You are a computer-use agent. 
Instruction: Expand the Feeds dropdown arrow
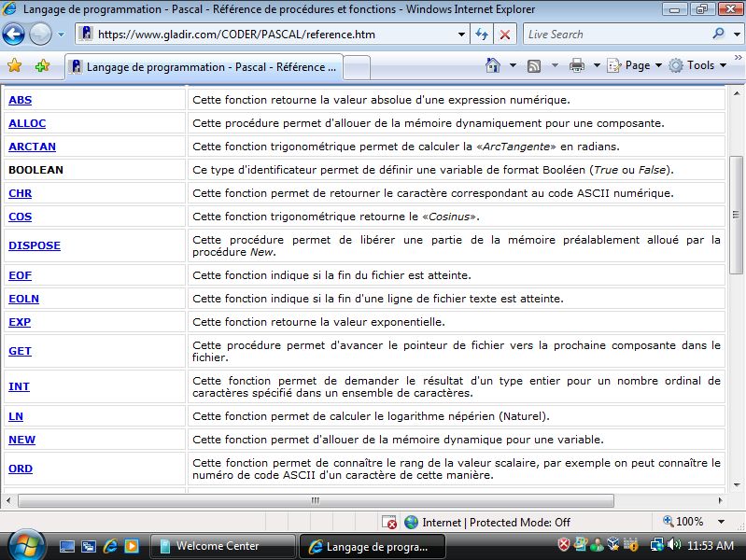555,65
